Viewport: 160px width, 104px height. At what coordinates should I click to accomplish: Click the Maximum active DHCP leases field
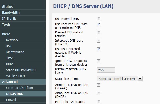106,70
